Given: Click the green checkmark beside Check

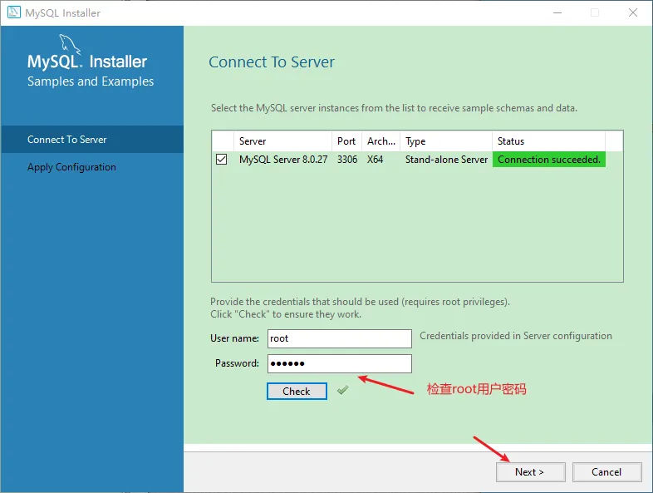Looking at the screenshot, I should 342,390.
